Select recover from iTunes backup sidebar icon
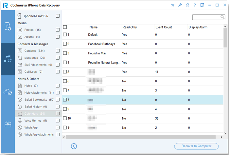The width and height of the screenshot is (229, 155). pyautogui.click(x=8, y=59)
